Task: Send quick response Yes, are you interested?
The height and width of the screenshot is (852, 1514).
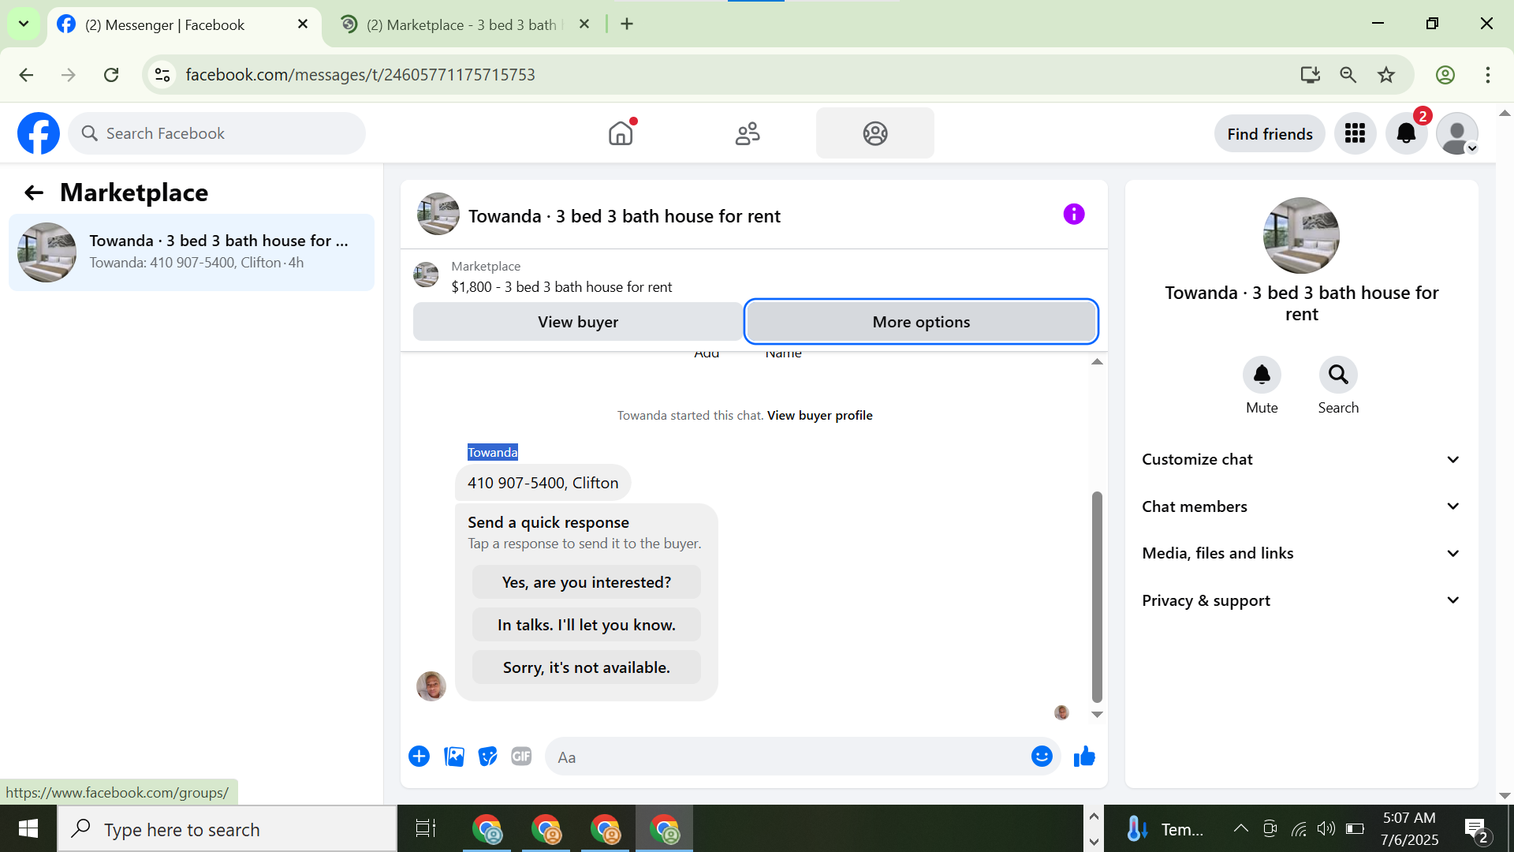Action: 586,582
